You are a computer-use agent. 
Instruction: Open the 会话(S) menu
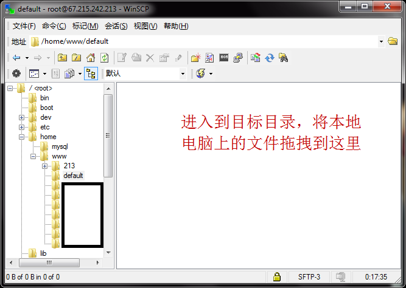(116, 26)
